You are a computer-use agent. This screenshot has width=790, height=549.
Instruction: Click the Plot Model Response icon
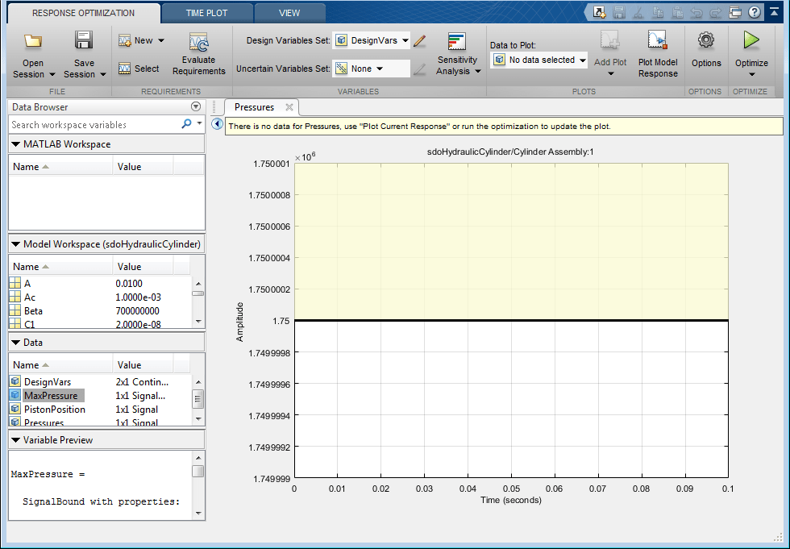click(x=658, y=42)
